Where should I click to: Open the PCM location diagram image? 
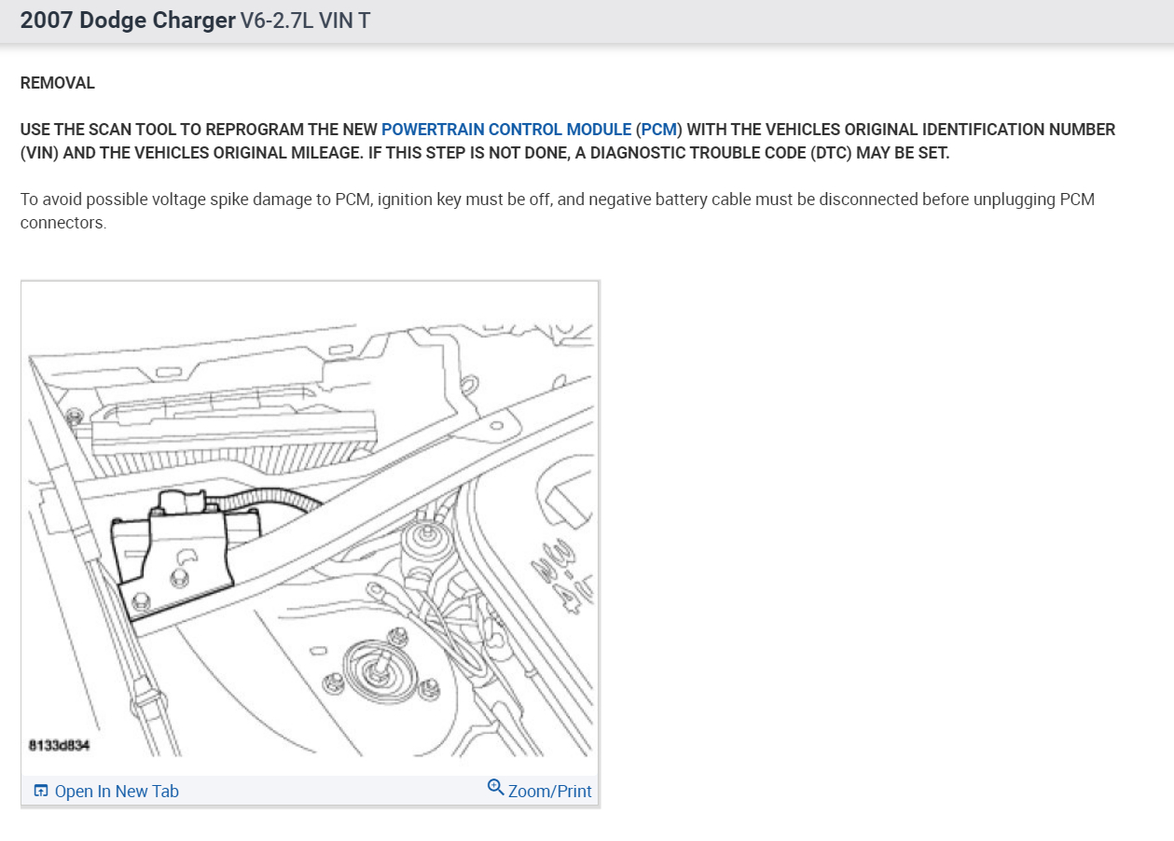click(x=310, y=528)
